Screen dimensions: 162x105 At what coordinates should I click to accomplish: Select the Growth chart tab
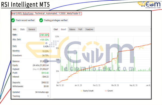(63, 29)
